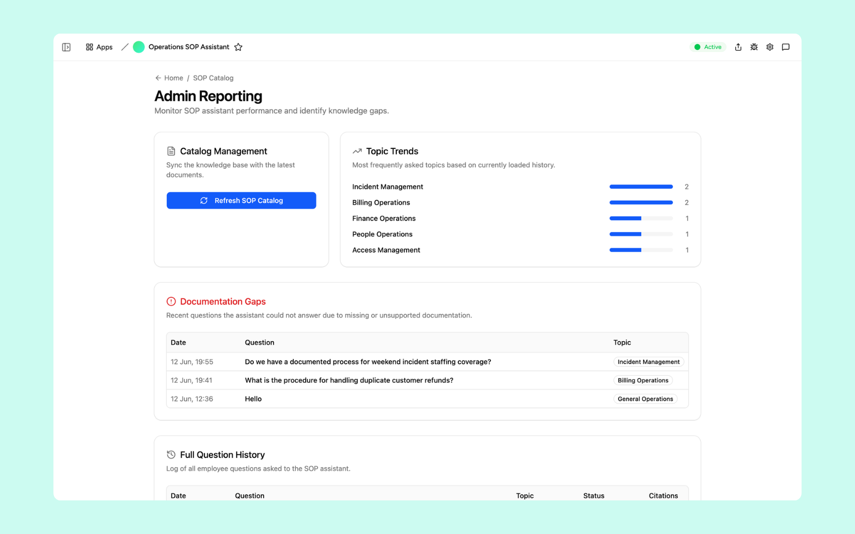Image resolution: width=855 pixels, height=534 pixels.
Task: Click the Billing Operations topic label in trends
Action: click(x=381, y=203)
